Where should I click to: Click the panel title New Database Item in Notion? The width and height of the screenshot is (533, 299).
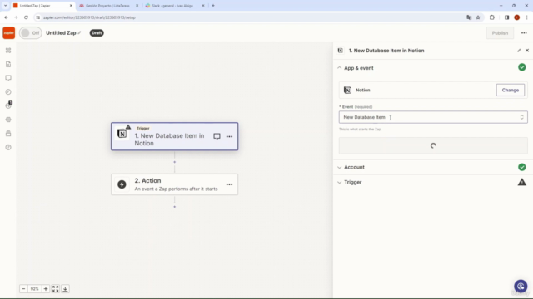(x=386, y=51)
